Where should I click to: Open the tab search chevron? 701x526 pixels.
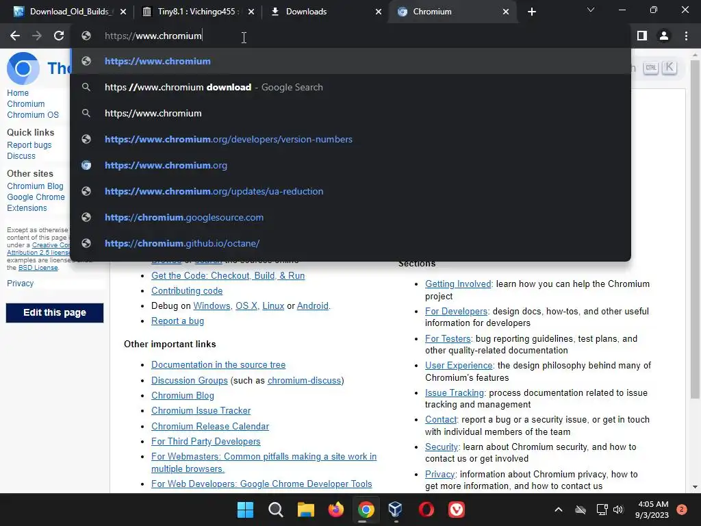[x=591, y=10]
